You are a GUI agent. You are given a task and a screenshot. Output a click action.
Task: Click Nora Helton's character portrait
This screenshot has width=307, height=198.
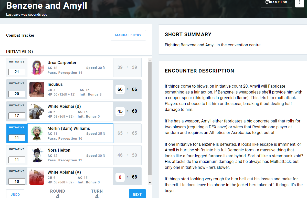(x=37, y=155)
